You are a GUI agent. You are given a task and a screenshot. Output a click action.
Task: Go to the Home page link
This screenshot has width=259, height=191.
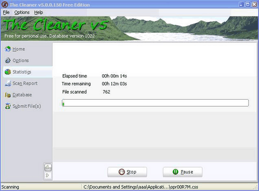tap(19, 49)
